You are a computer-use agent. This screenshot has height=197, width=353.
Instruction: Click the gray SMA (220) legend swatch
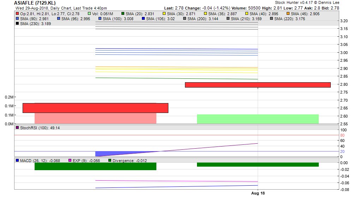pyautogui.click(x=271, y=19)
